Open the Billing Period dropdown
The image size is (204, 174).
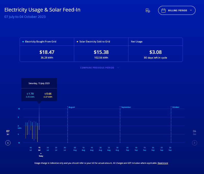(x=177, y=10)
